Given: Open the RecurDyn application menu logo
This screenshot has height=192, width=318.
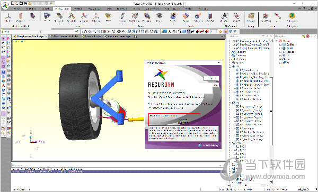Looking at the screenshot, I should coord(5,5).
